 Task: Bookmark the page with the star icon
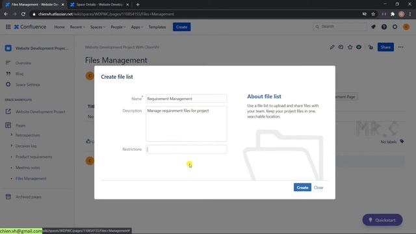373,14
